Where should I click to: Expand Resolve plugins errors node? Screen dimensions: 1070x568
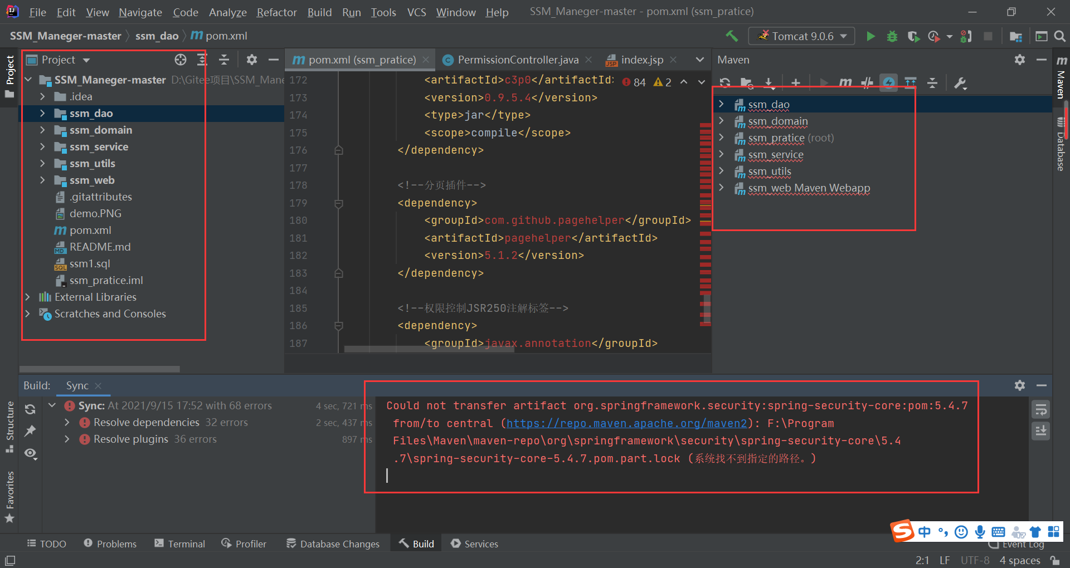click(67, 439)
